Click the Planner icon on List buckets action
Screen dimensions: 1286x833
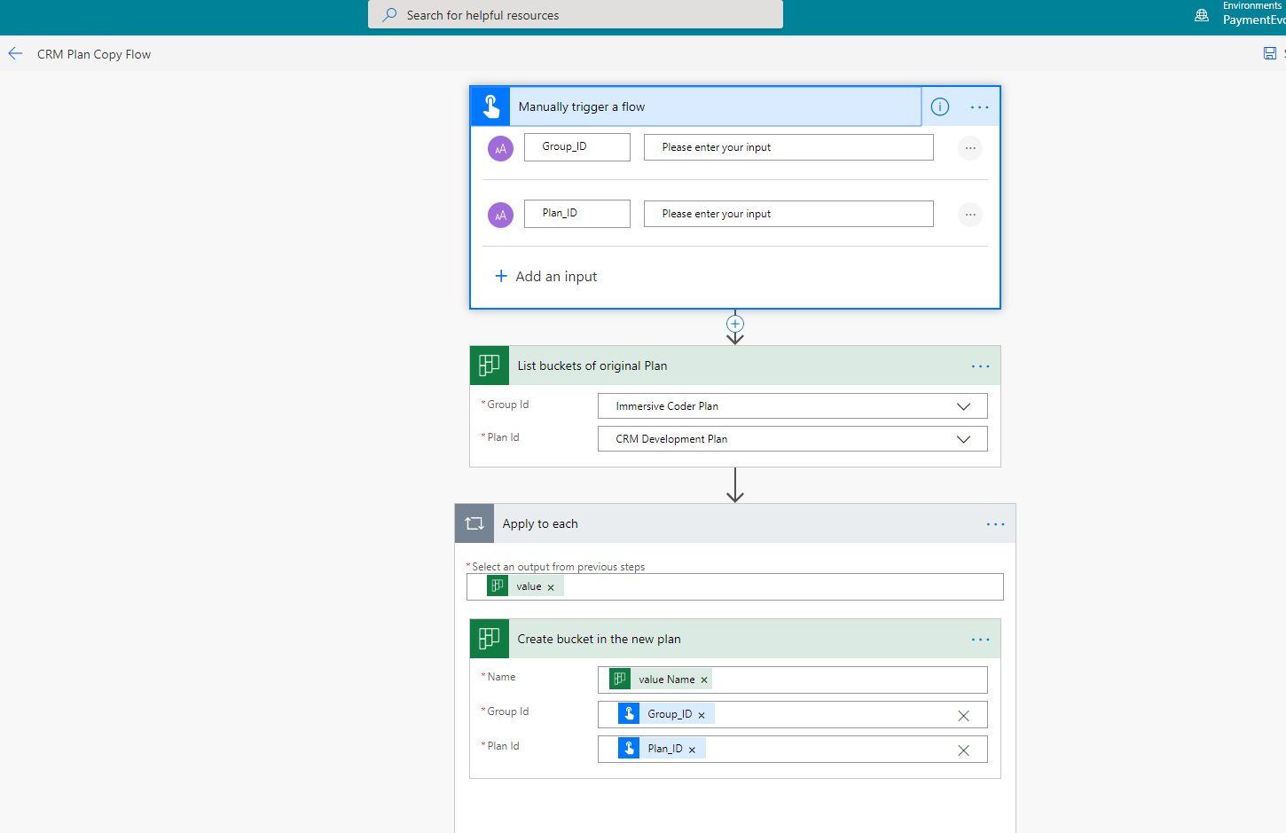coord(490,365)
